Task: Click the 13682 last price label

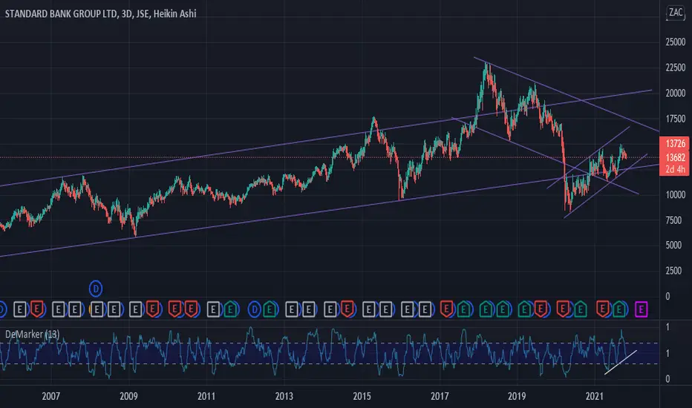Action: point(675,157)
